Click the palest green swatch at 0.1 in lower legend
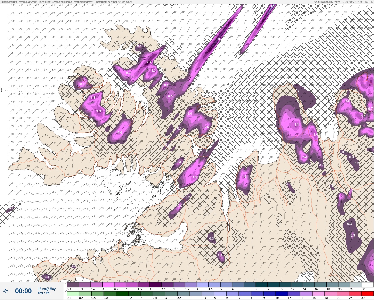This screenshot has width=374, height=300. click(73, 293)
